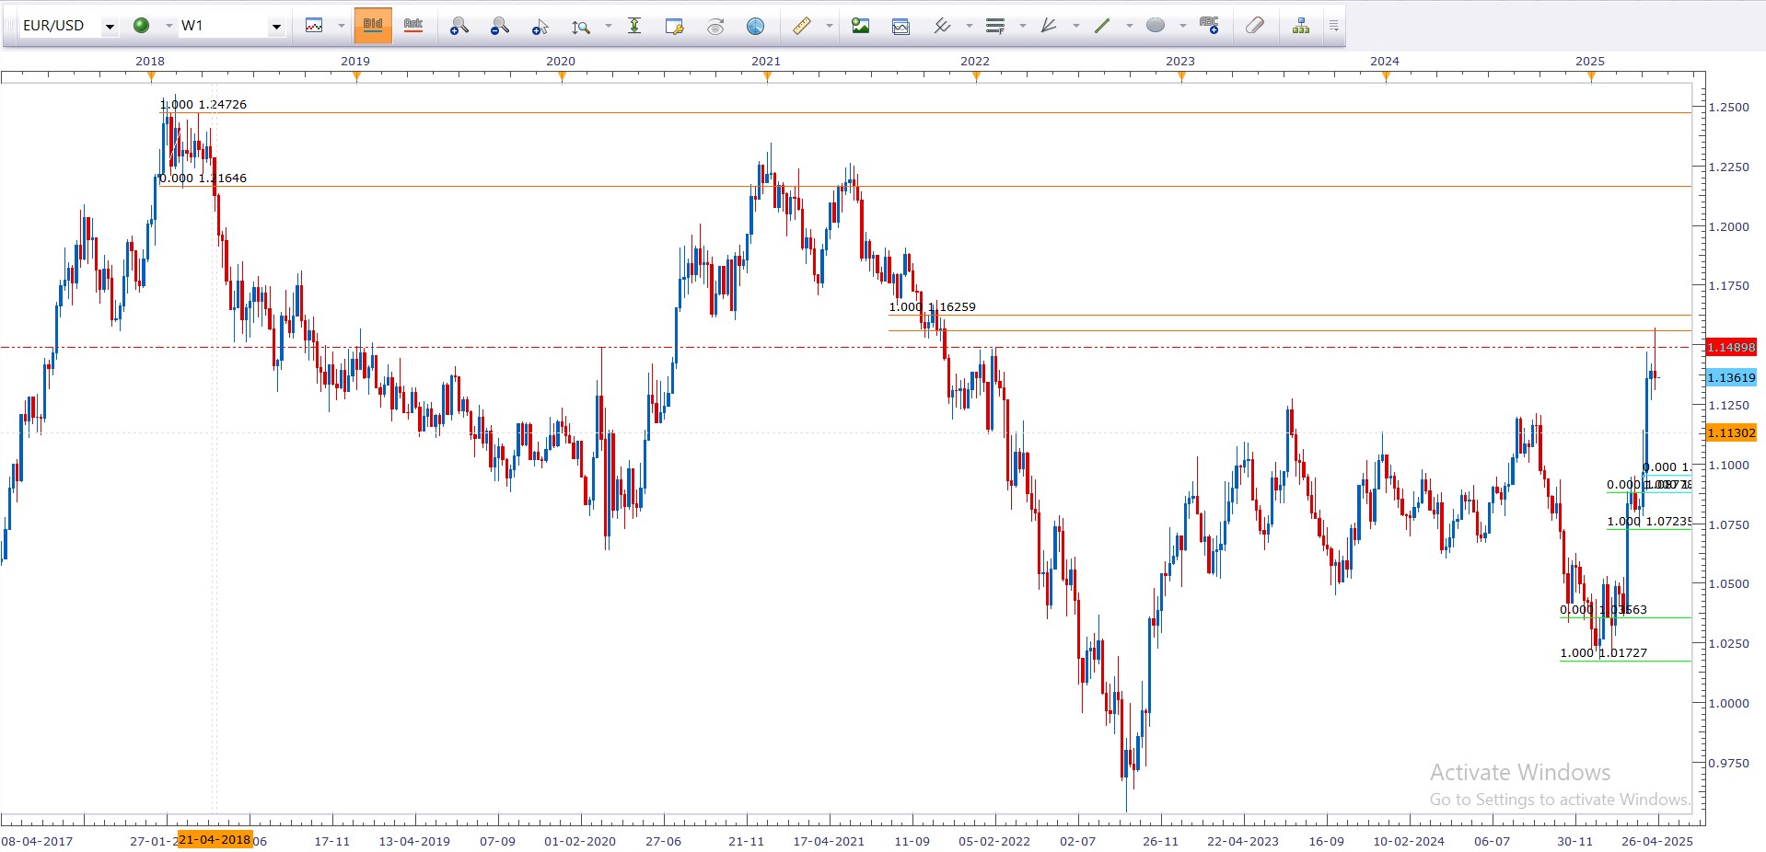1766x852 pixels.
Task: Click the red 1.14898 price label
Action: point(1731,347)
